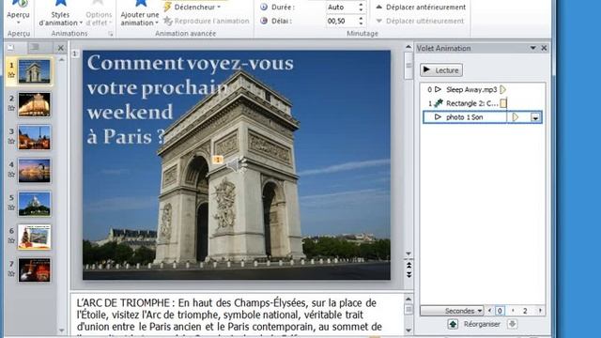Switch to the Slides thumbnails tab

click(x=10, y=48)
